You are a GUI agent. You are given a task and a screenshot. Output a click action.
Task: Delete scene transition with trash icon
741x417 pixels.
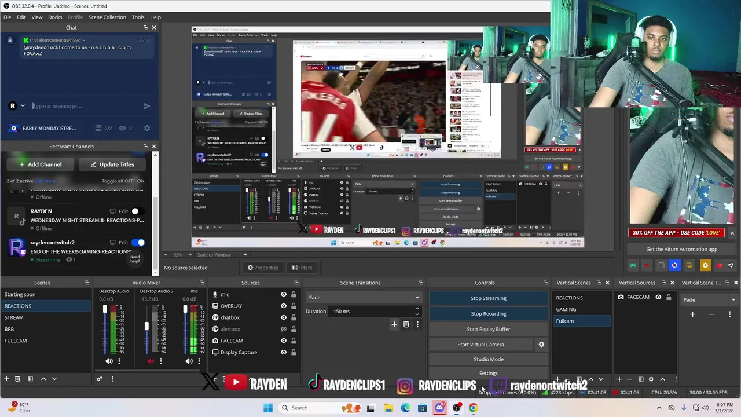[x=406, y=324]
